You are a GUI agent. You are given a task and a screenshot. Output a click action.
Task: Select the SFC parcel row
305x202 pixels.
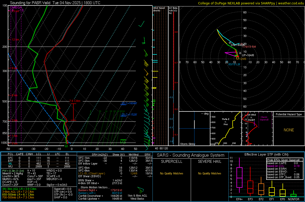39,158
